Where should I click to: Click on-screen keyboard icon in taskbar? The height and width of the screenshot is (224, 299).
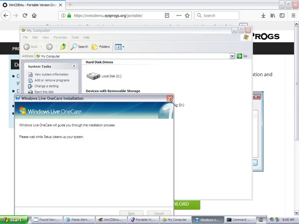[261, 220]
